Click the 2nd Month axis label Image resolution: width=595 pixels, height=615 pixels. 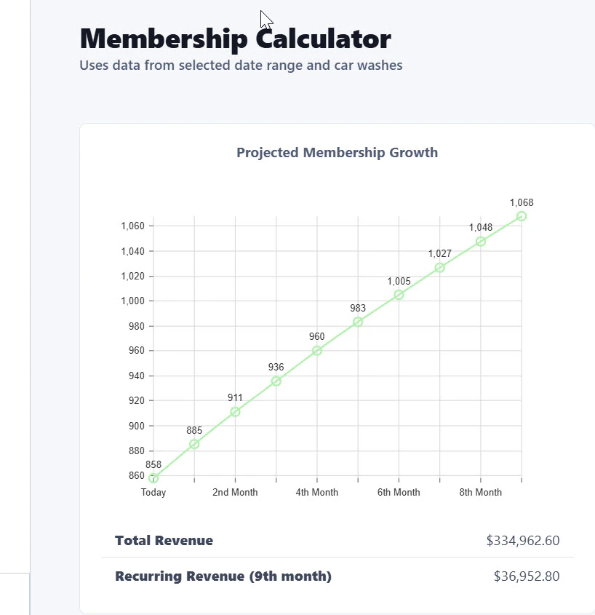pos(235,492)
